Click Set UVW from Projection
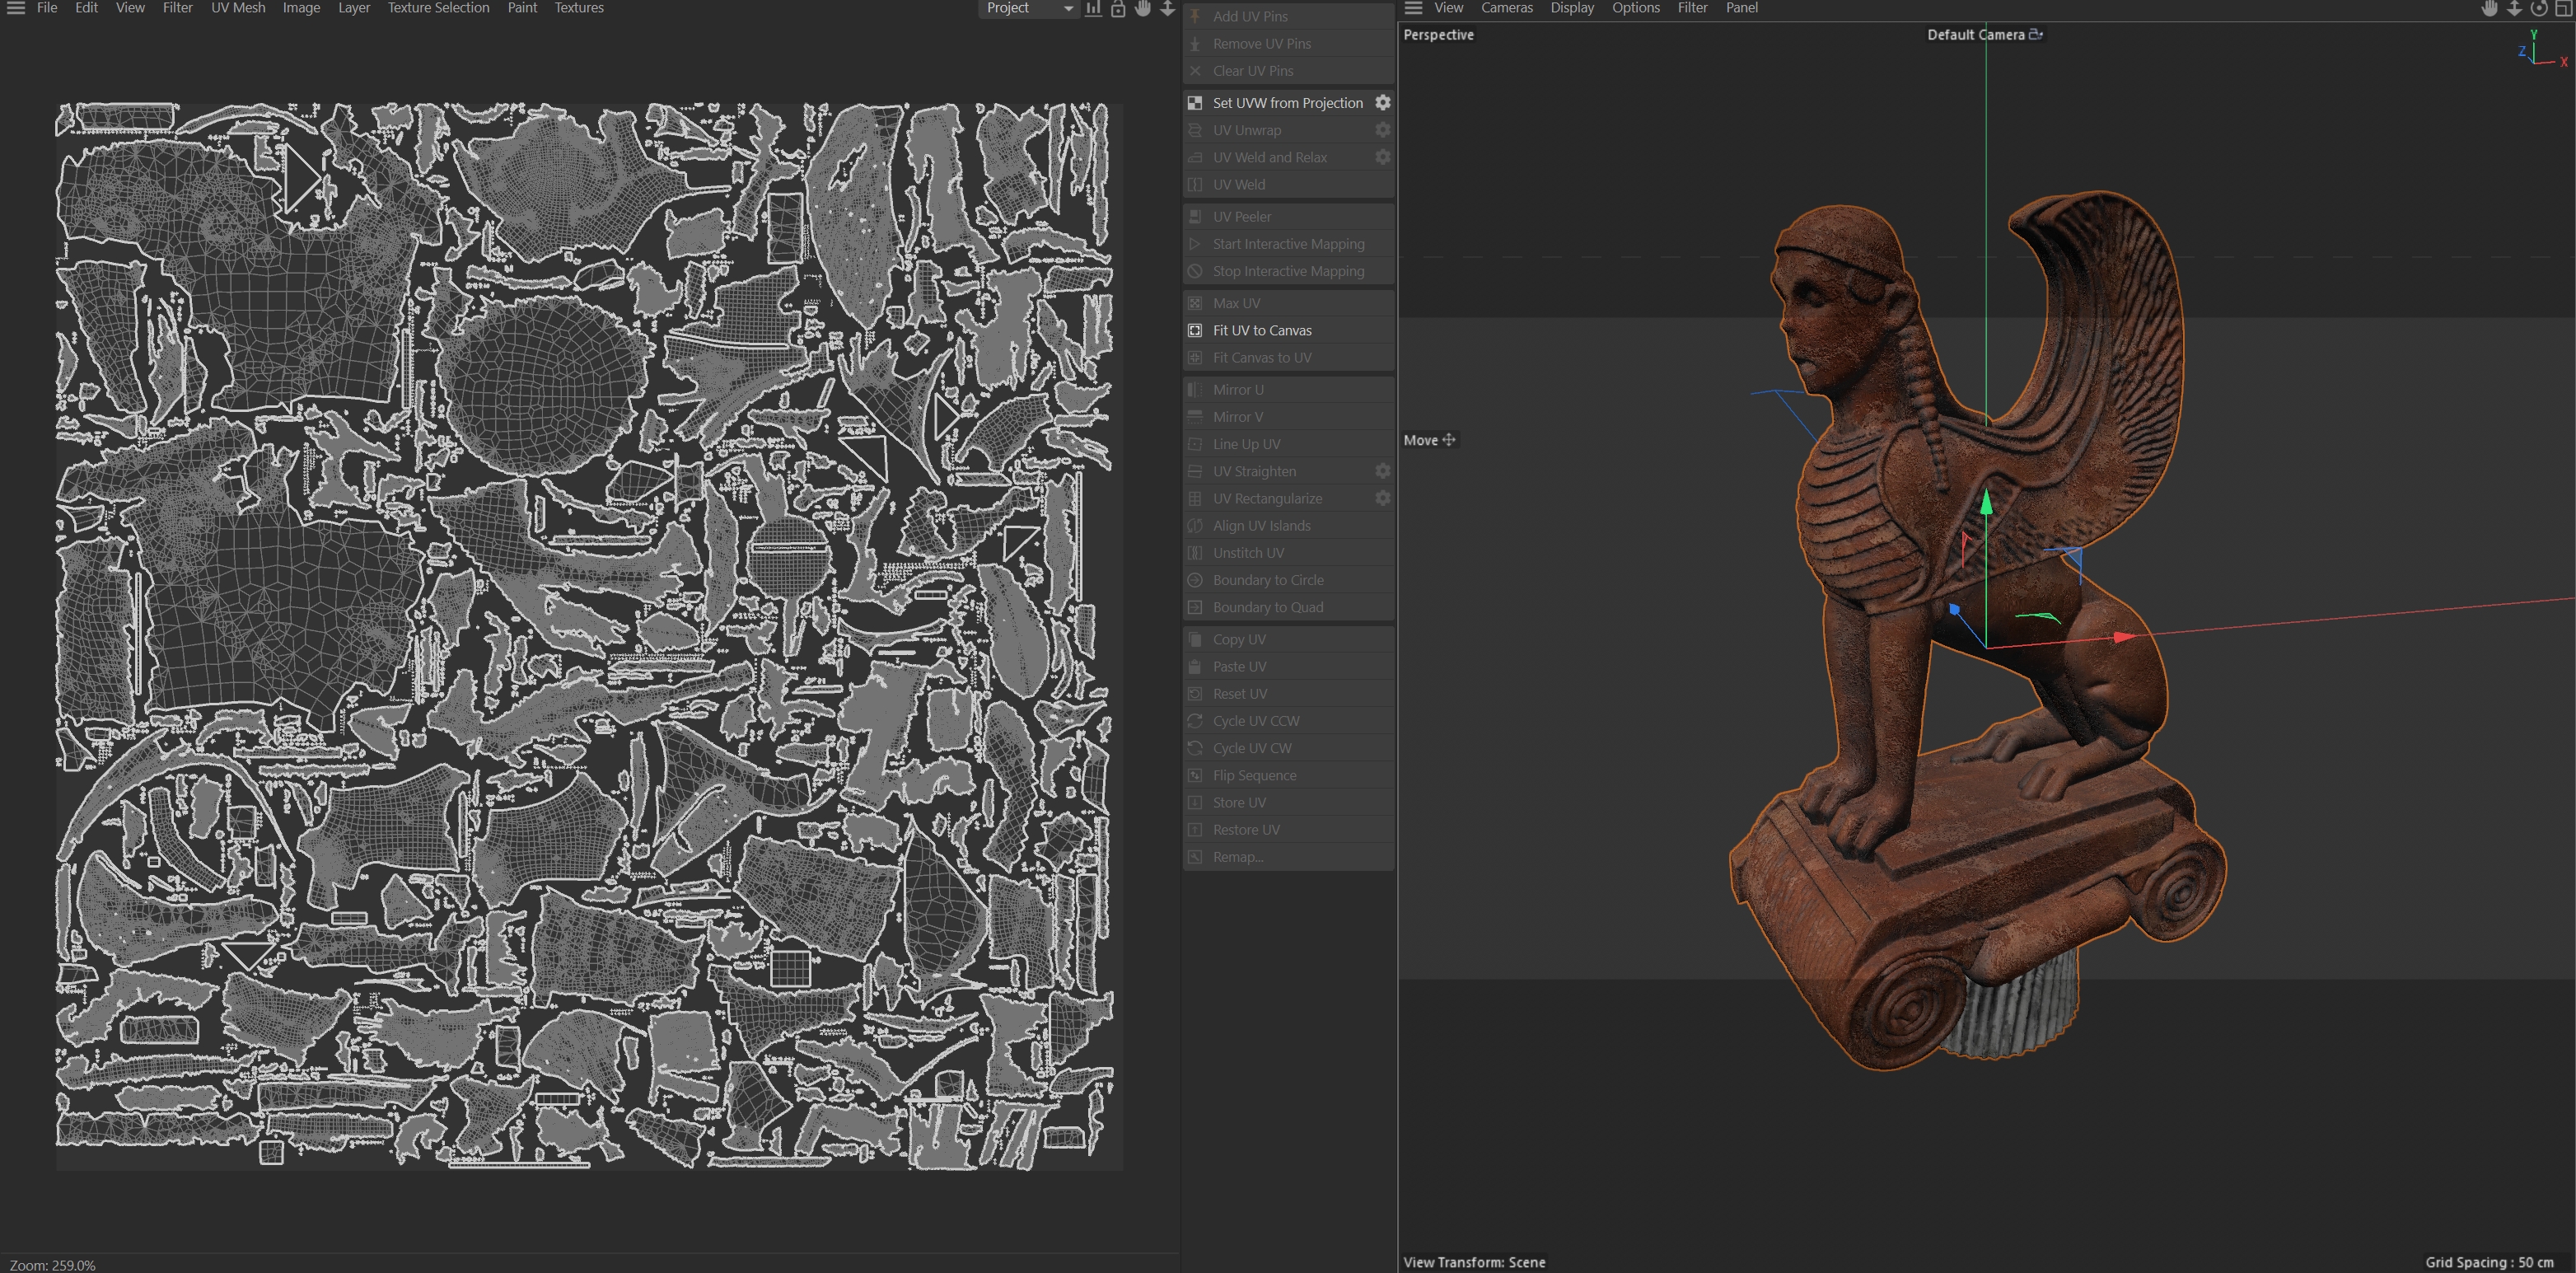 click(x=1287, y=103)
